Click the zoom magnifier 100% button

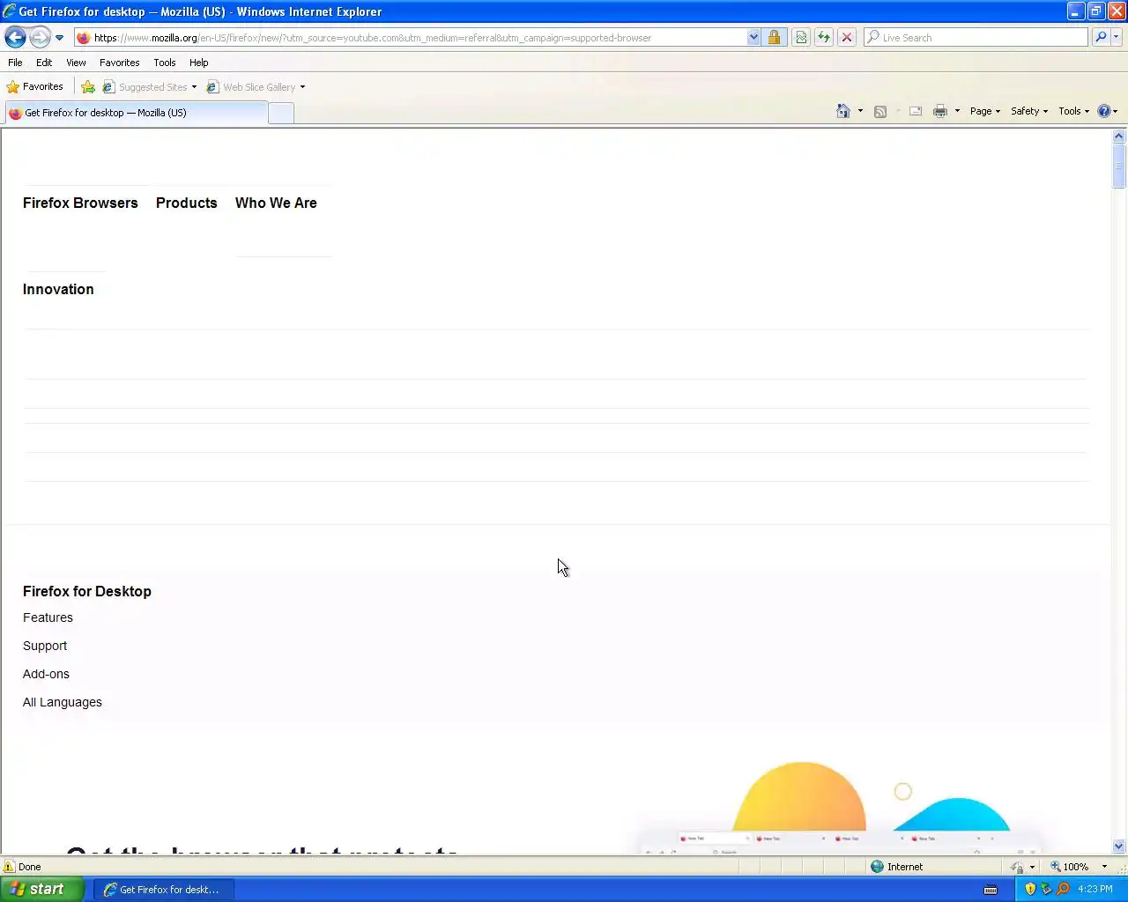[x=1069, y=867]
